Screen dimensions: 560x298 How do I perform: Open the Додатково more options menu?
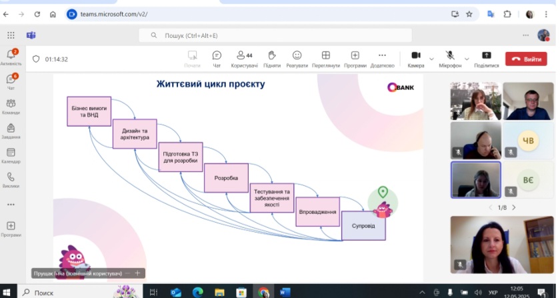click(x=382, y=58)
